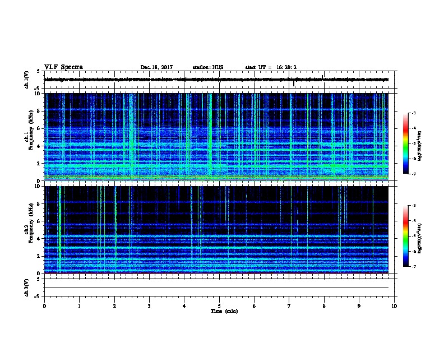444x343 pixels.
Task: Click the bright vertical burst near 0.4 min in ch.2
Action: pyautogui.click(x=59, y=229)
